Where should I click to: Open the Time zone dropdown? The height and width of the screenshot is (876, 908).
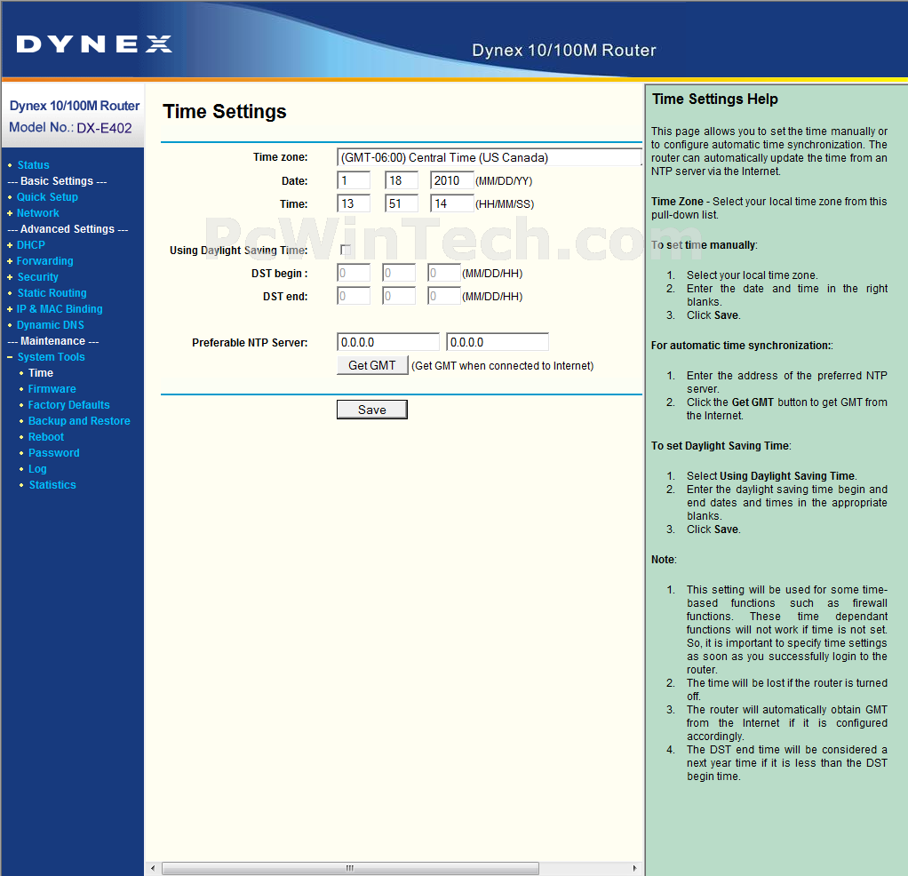[x=489, y=157]
